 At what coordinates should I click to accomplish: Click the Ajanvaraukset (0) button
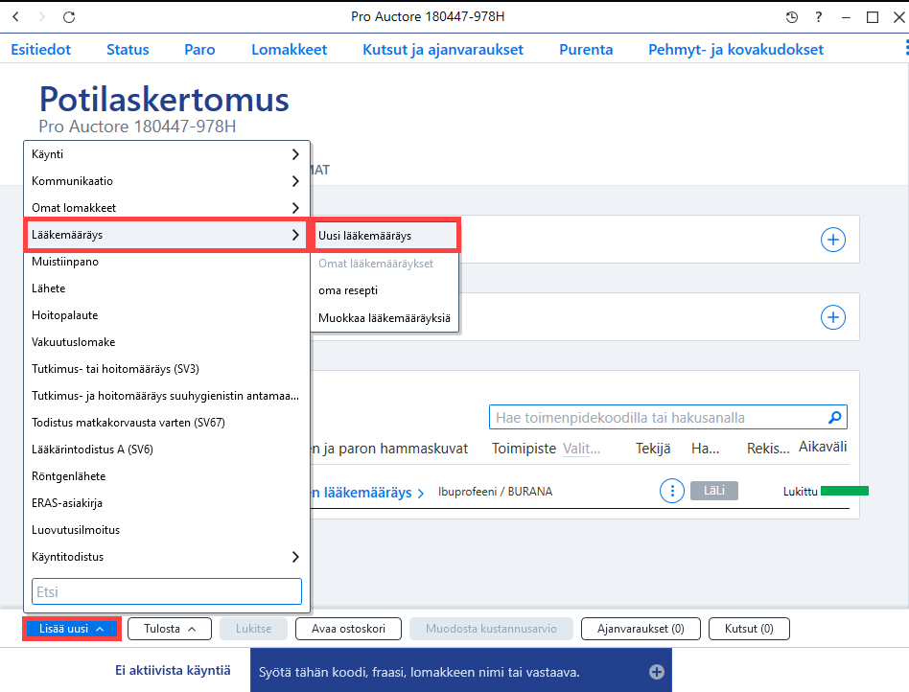641,629
